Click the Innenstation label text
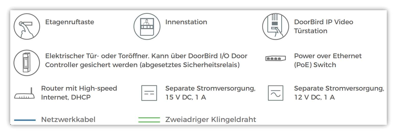 pos(186,22)
